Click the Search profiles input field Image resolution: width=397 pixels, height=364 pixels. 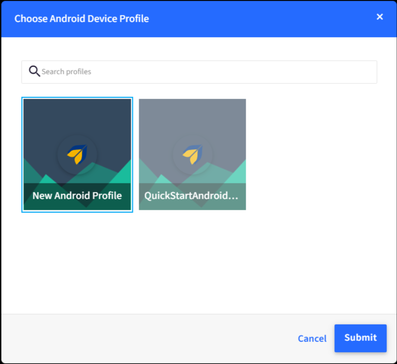199,72
